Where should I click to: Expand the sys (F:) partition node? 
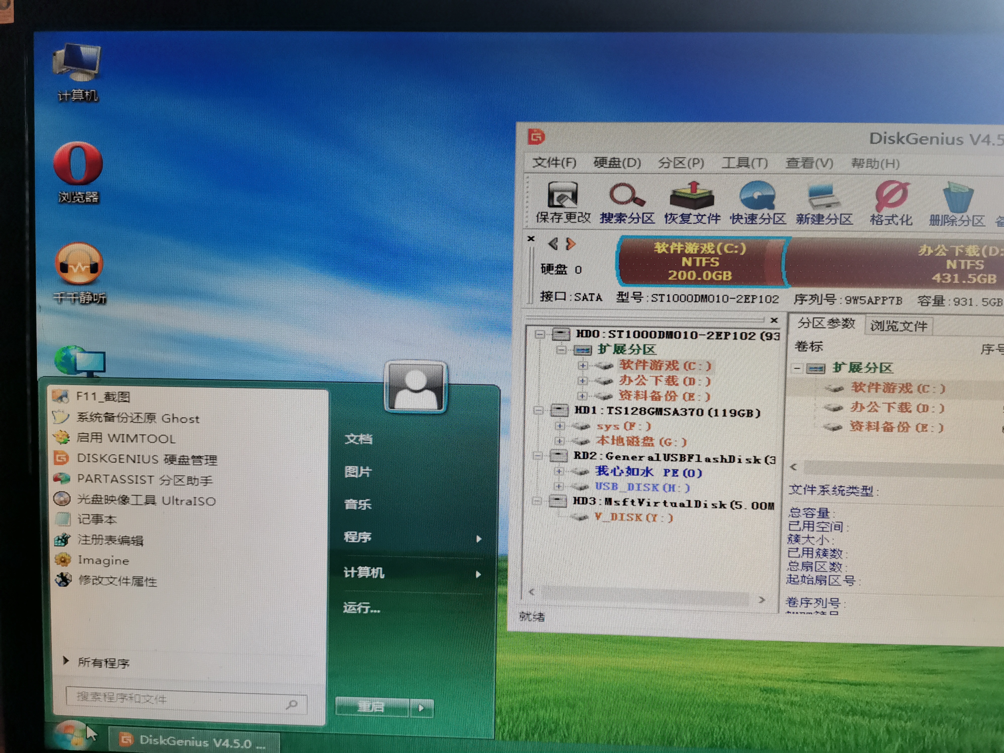(560, 426)
